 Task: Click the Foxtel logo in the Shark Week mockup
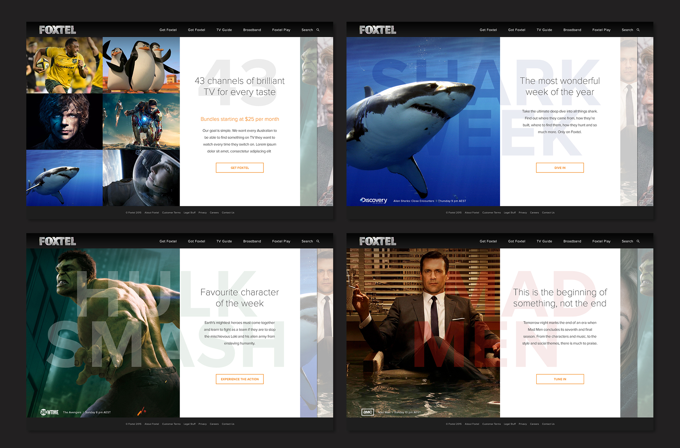[x=378, y=30]
